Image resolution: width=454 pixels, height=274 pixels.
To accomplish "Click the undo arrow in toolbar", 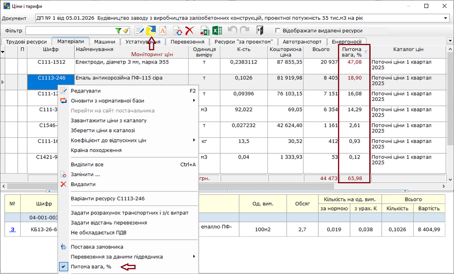I will click(233, 31).
